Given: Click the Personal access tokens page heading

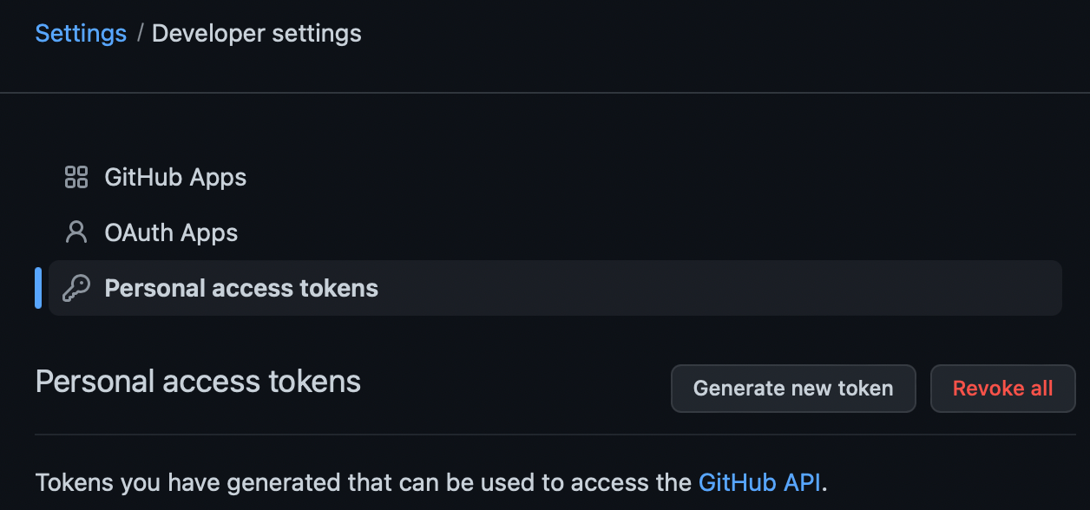Looking at the screenshot, I should tap(198, 381).
